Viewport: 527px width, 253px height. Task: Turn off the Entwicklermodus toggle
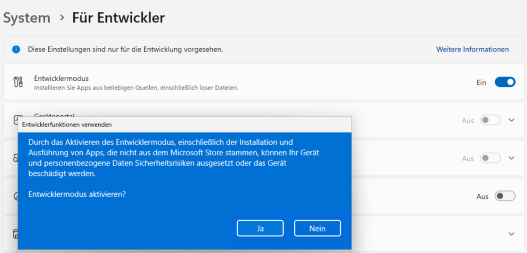pyautogui.click(x=505, y=82)
